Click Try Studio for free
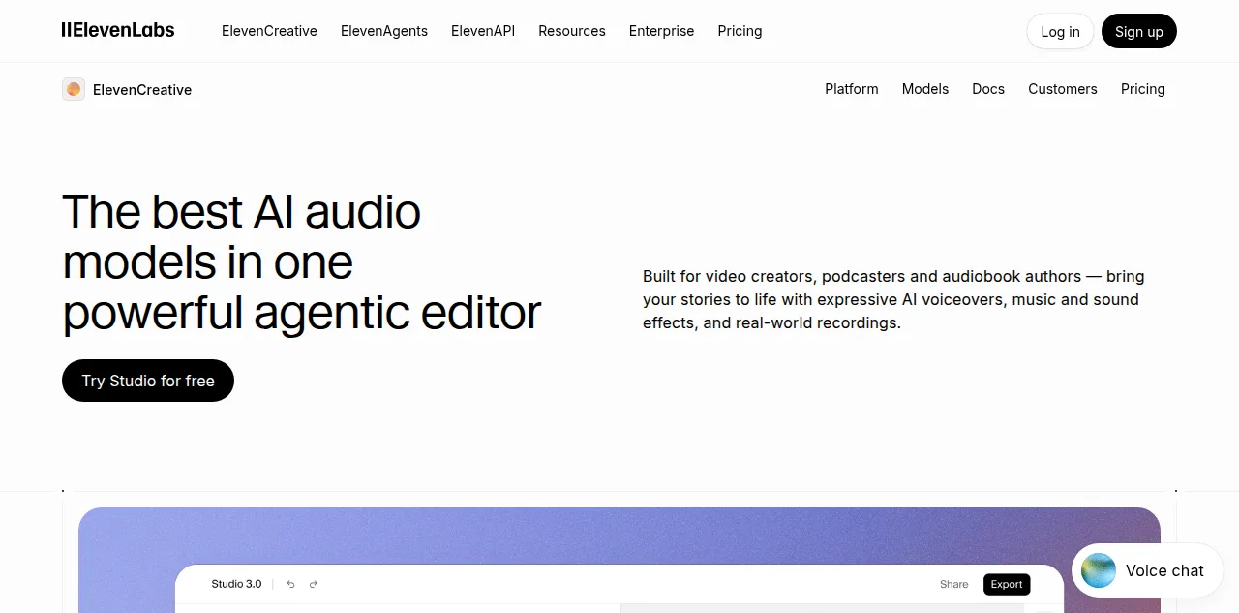The image size is (1239, 613). click(x=148, y=381)
